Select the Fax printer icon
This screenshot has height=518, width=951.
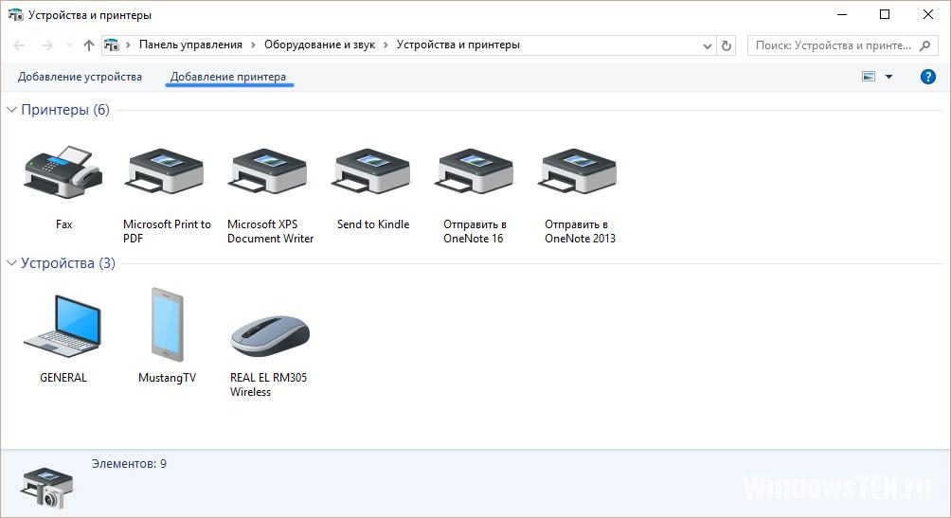63,173
